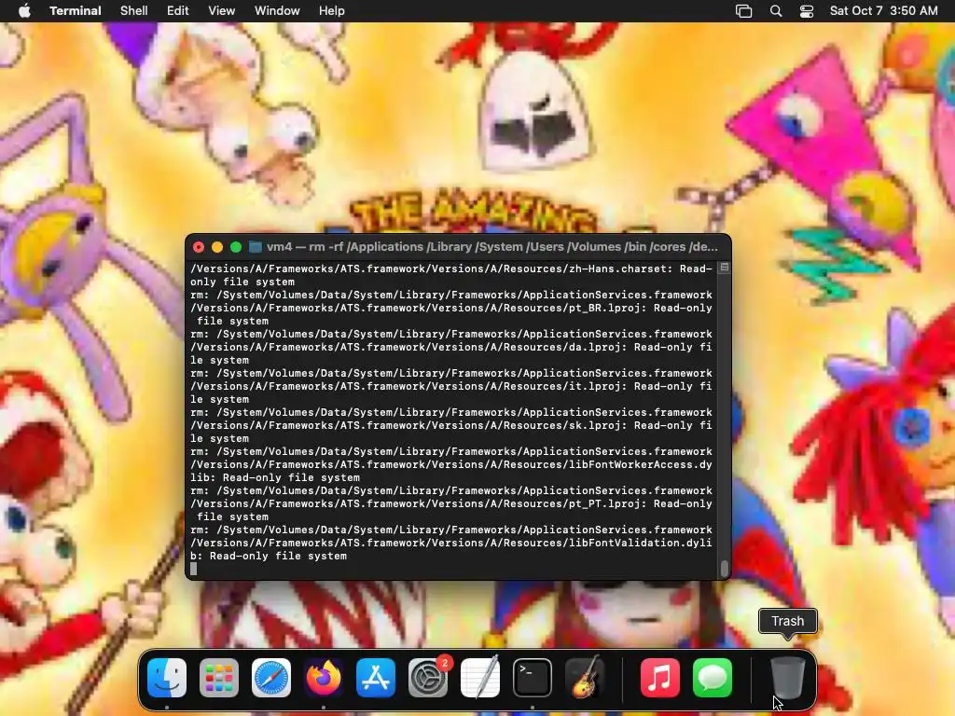Click the 'it.lproj' path line
The image size is (955, 716).
pos(451,387)
